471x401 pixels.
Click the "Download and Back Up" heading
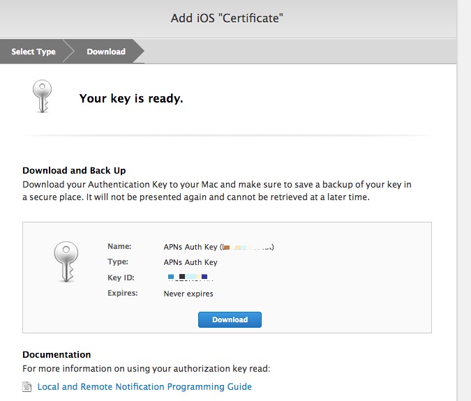point(74,171)
